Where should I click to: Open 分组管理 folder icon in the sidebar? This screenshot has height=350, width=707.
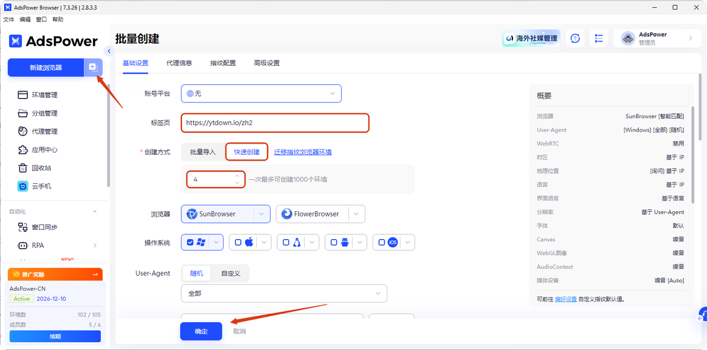click(x=23, y=113)
